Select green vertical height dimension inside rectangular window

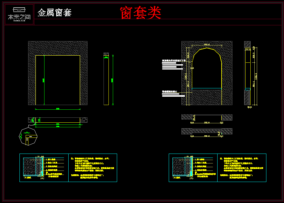tap(44, 80)
